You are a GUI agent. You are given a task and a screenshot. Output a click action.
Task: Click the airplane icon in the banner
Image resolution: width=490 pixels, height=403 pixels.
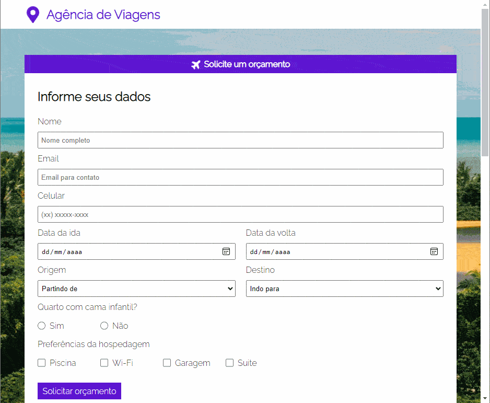tap(196, 65)
